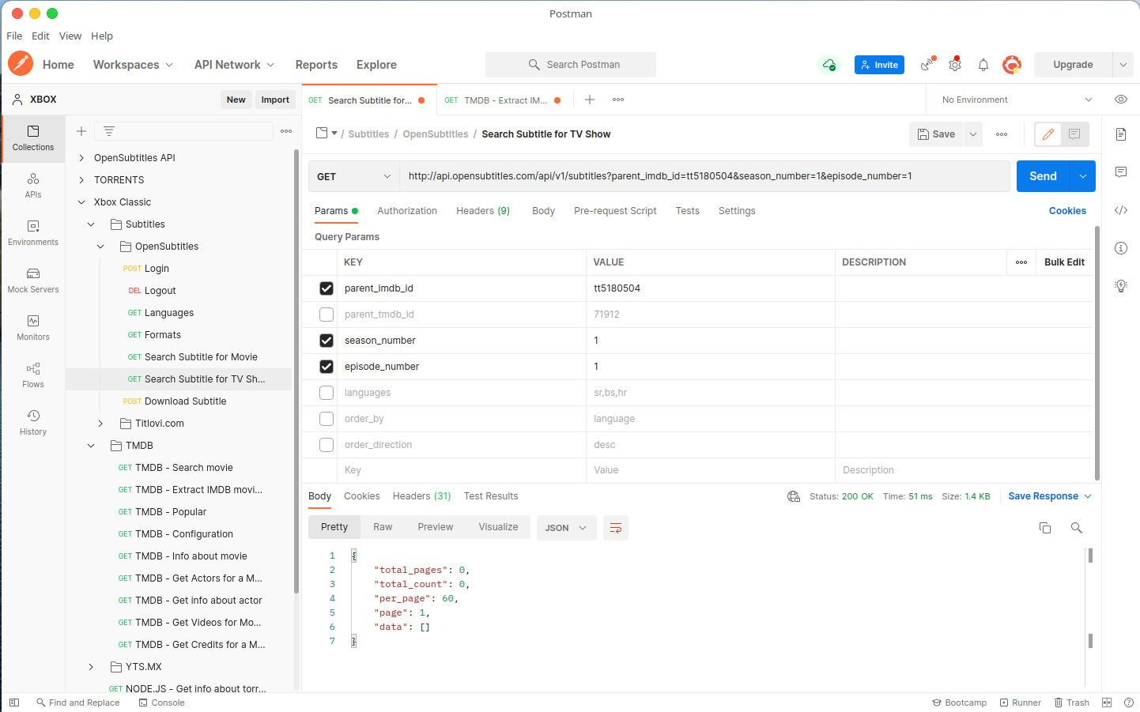
Task: Click the network globe icon beside Status
Action: 794,496
